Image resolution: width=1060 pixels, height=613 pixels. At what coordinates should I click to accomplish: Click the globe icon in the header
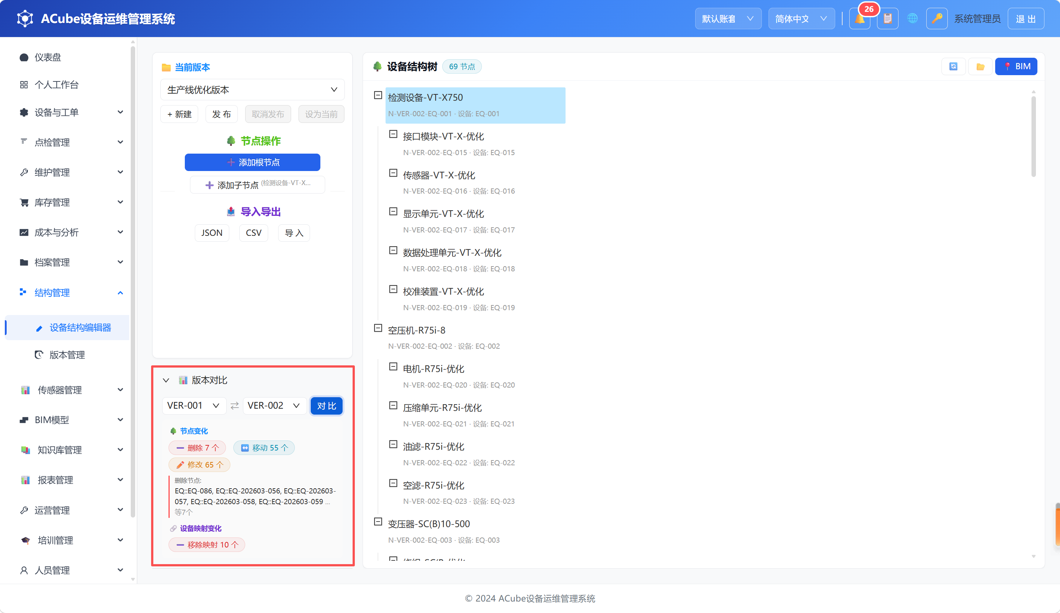click(x=912, y=19)
